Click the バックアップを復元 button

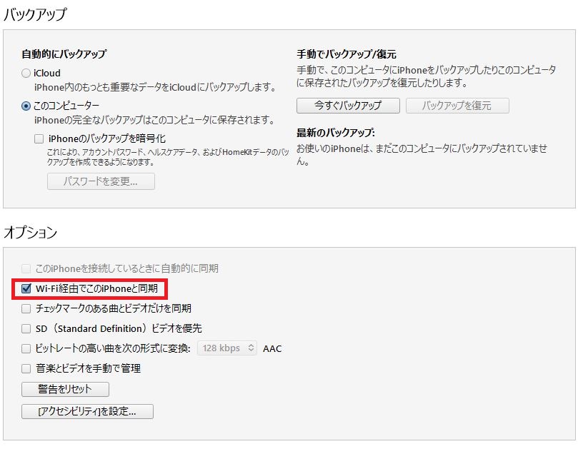(x=457, y=106)
